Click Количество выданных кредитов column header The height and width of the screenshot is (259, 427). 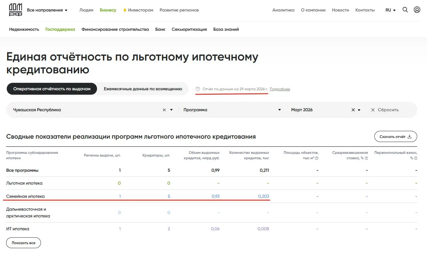point(249,155)
